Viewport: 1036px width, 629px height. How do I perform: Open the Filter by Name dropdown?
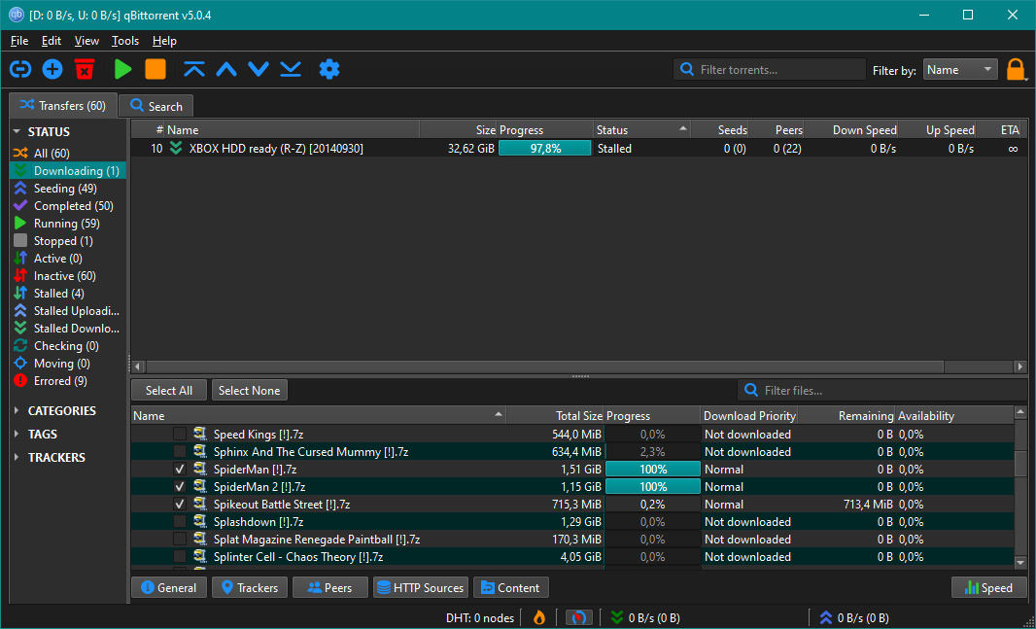[960, 69]
